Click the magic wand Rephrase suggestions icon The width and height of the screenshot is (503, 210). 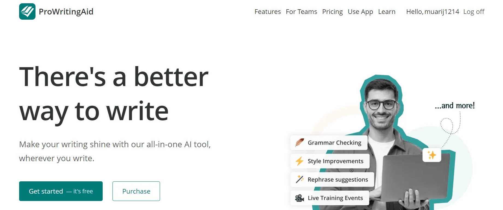point(300,179)
